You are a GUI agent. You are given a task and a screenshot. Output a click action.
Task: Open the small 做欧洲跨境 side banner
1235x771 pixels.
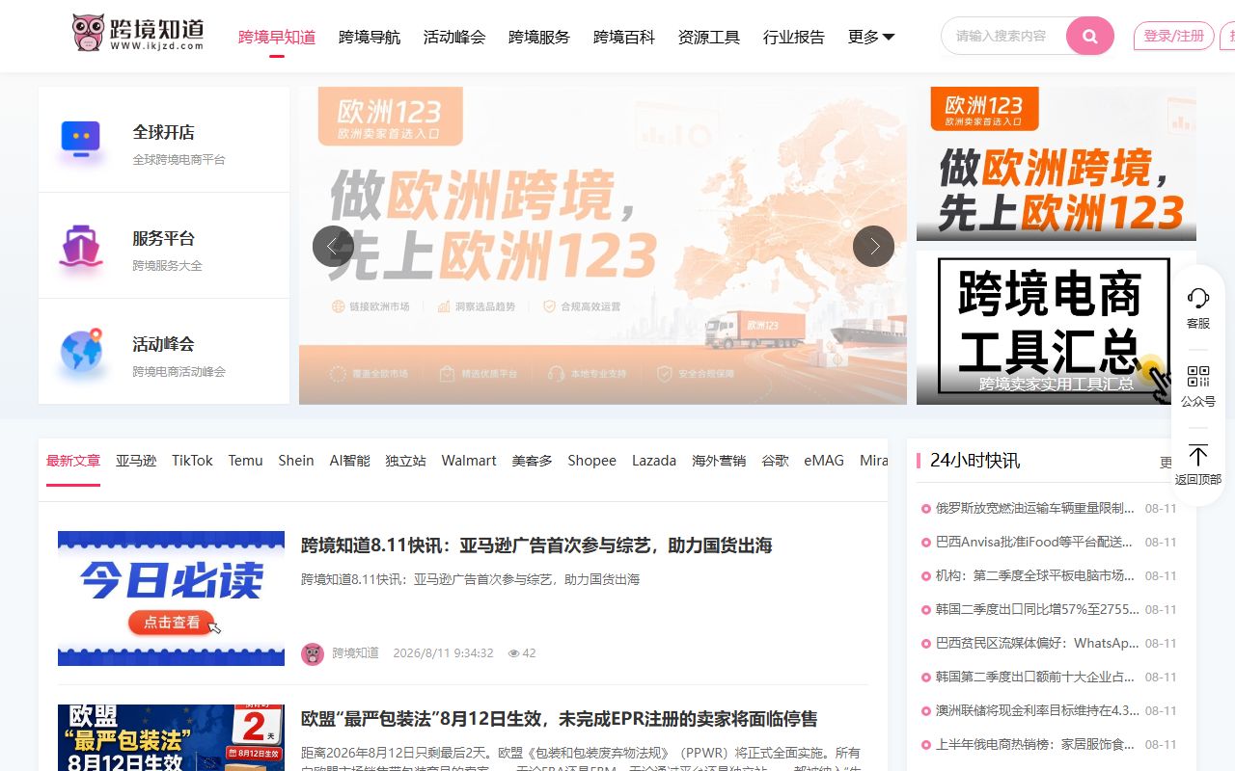tap(1057, 164)
